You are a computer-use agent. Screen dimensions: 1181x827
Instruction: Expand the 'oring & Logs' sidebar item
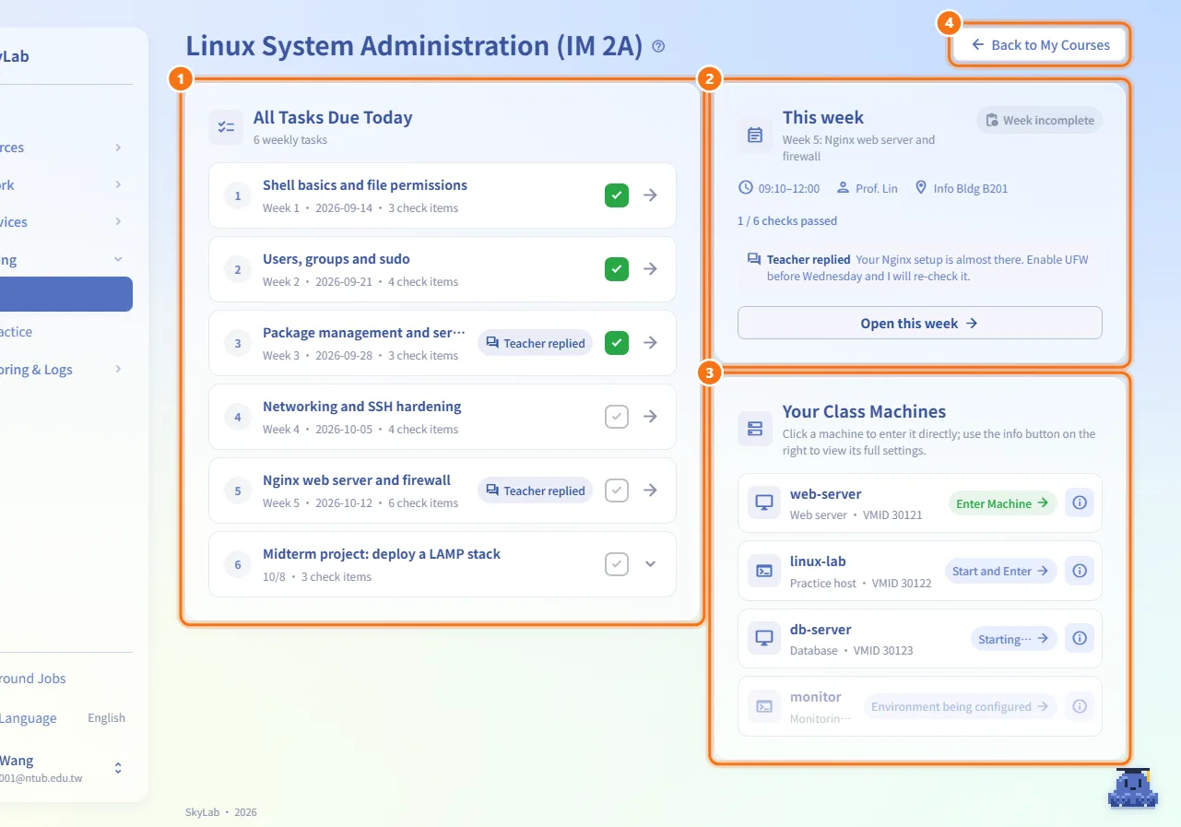point(118,370)
